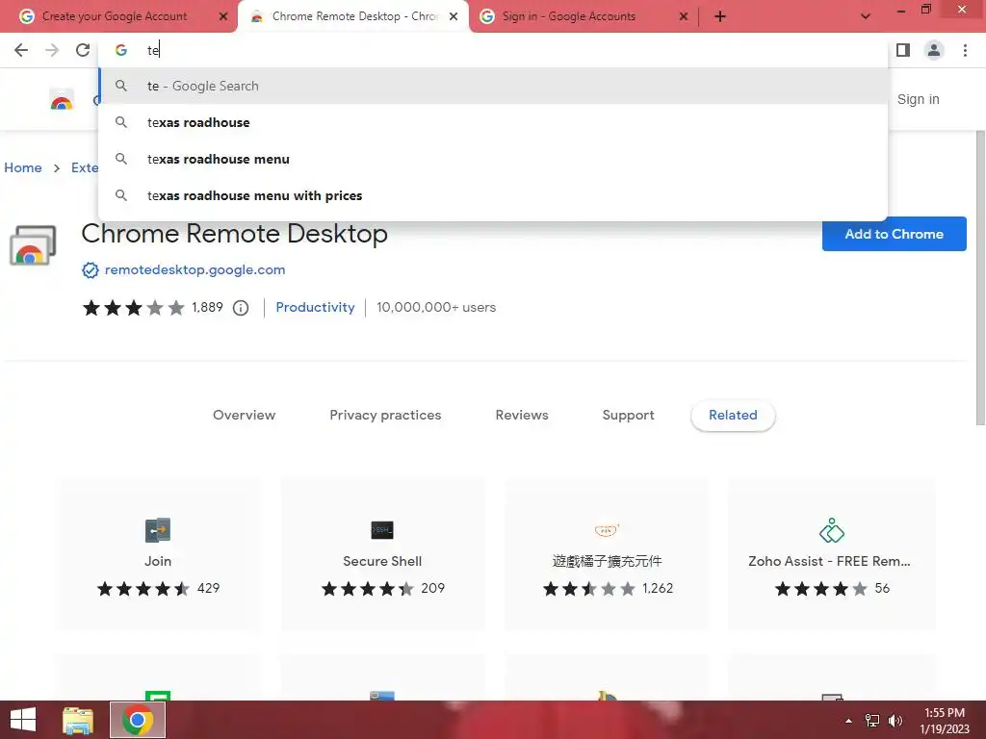The width and height of the screenshot is (986, 739).
Task: Close the Create your Google Account tab
Action: pyautogui.click(x=223, y=16)
